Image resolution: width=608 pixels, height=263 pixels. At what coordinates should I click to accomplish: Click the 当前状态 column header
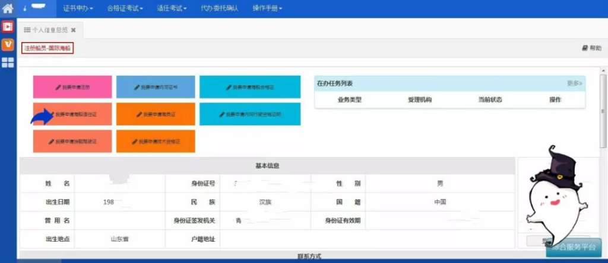pos(490,100)
